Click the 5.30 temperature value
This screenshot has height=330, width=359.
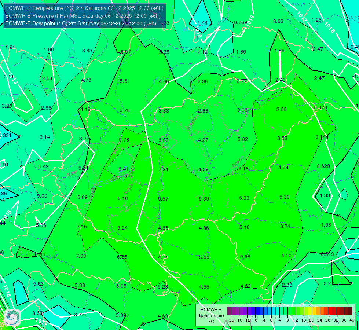[284, 197]
